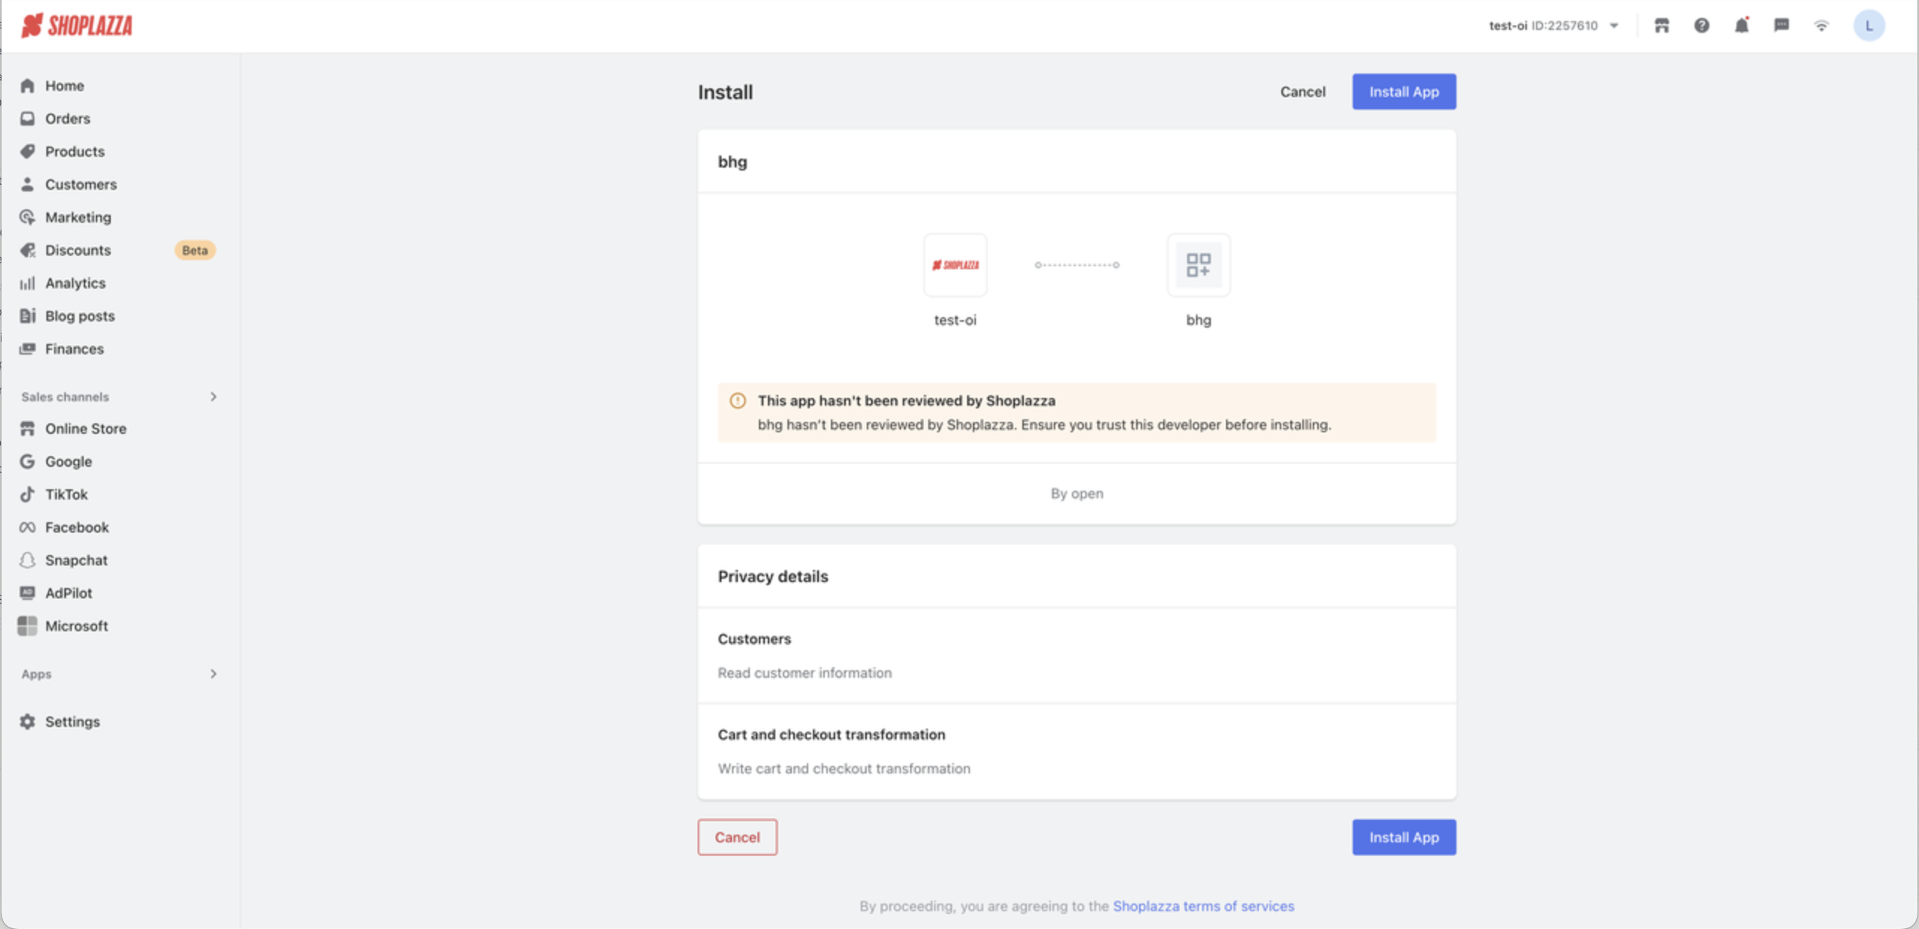Open user avatar L menu
Screen dimensions: 1919x929
(x=1868, y=25)
